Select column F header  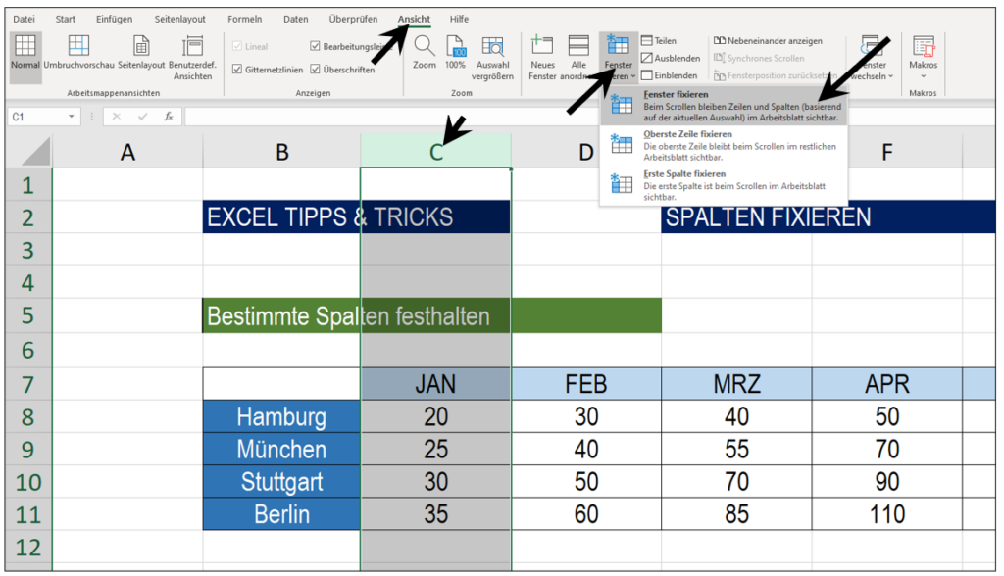pyautogui.click(x=886, y=152)
